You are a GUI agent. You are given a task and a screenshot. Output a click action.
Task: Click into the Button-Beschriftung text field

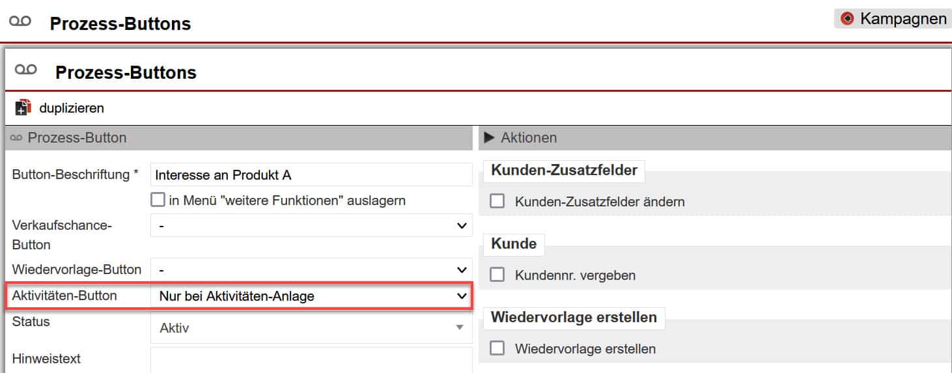pos(311,175)
